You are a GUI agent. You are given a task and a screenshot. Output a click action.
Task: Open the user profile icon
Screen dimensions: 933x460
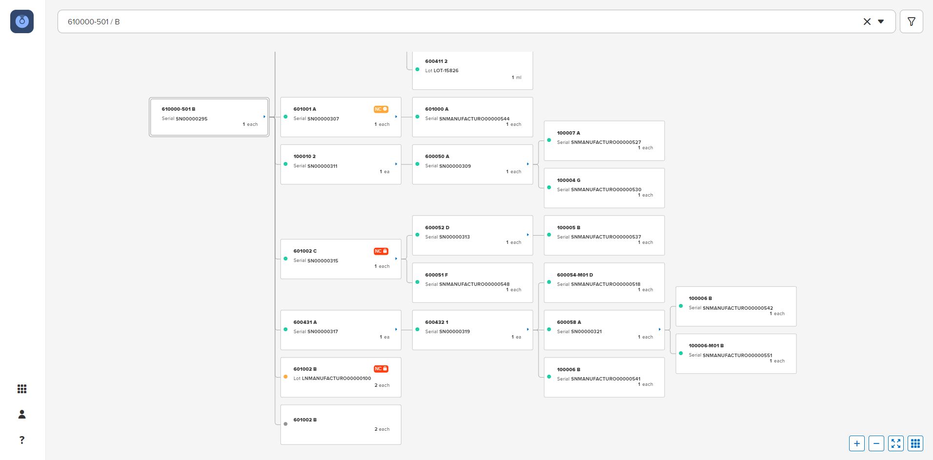point(22,414)
